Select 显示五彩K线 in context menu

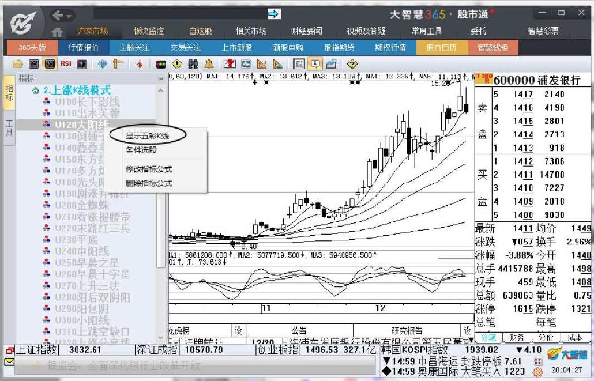tap(148, 136)
